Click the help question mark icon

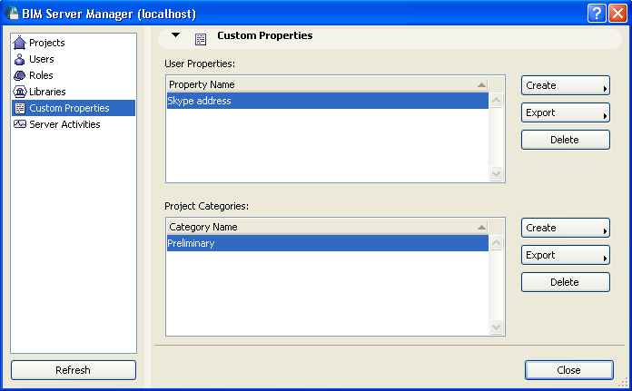pyautogui.click(x=596, y=13)
